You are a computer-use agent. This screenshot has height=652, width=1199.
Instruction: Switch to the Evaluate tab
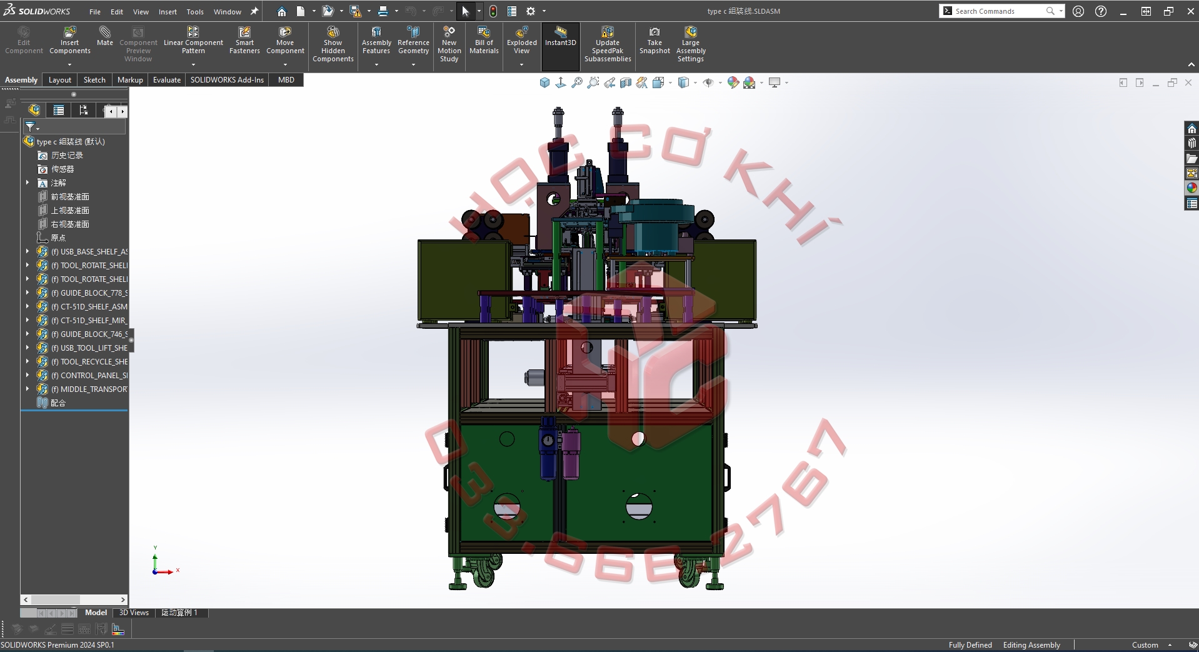[x=167, y=80]
